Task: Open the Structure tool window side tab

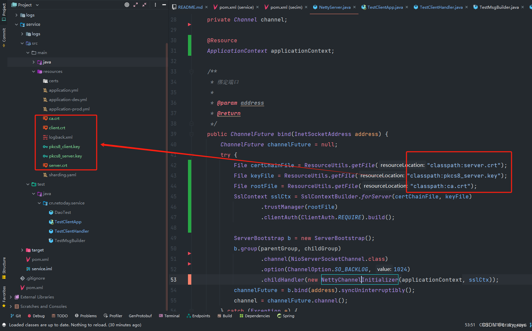Action: click(x=4, y=268)
